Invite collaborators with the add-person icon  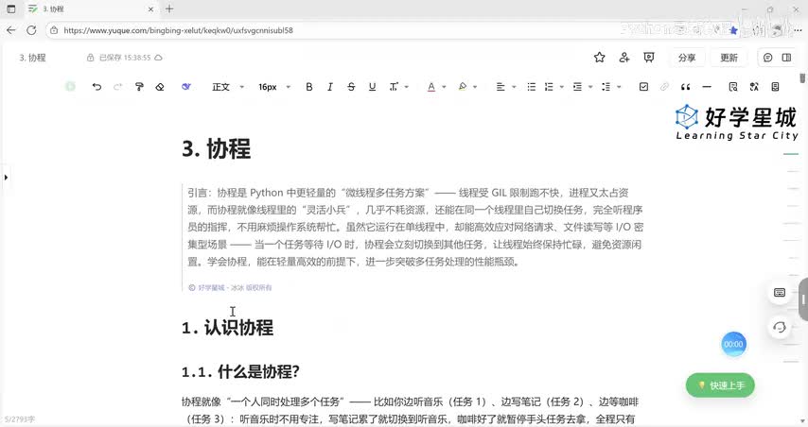coord(624,57)
